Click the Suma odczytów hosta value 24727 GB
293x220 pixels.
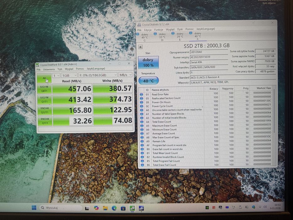[x=265, y=51]
